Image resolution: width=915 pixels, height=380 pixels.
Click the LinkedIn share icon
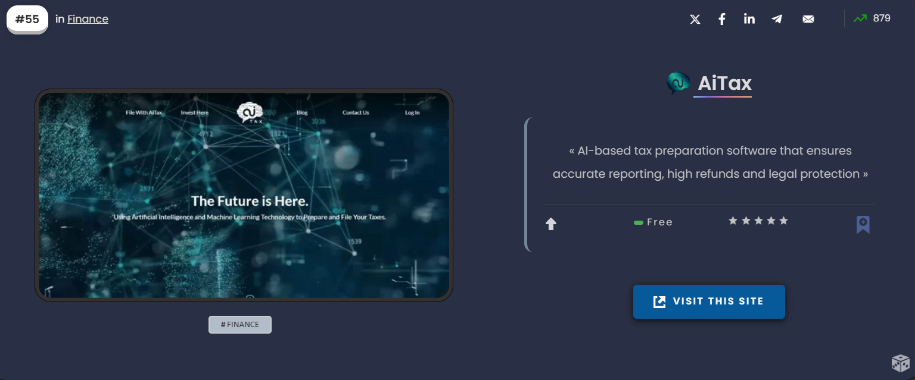pos(749,19)
